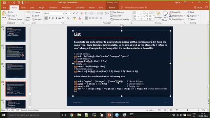Image resolution: width=210 pixels, height=118 pixels.
Task: Toggle right text alignment
Action: coord(93,18)
